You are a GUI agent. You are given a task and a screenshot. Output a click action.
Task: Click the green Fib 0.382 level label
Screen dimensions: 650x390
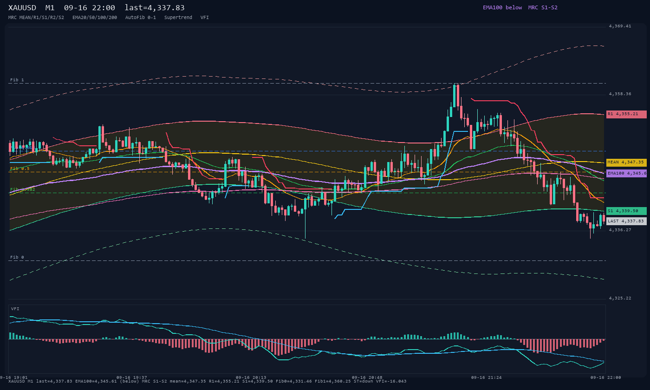[x=23, y=189]
